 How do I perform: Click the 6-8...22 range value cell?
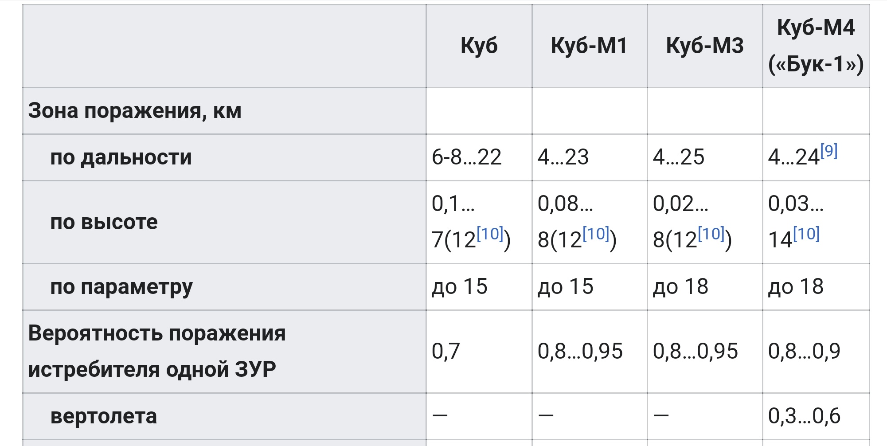point(467,157)
